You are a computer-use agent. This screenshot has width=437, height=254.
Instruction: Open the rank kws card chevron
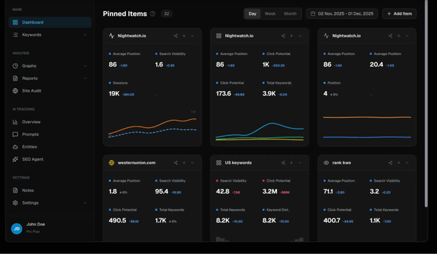pos(407,163)
